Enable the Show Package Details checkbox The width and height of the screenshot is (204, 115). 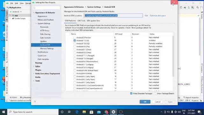155,93
